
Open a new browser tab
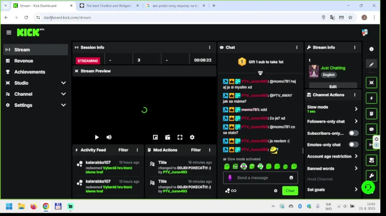[x=214, y=6]
